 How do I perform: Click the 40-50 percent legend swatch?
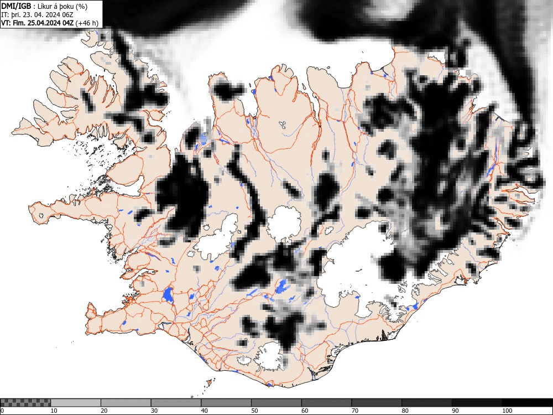[226, 403]
